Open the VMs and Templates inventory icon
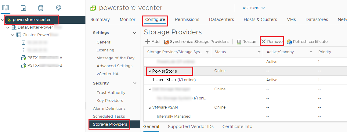Image resolution: width=347 pixels, height=132 pixels. point(23,8)
